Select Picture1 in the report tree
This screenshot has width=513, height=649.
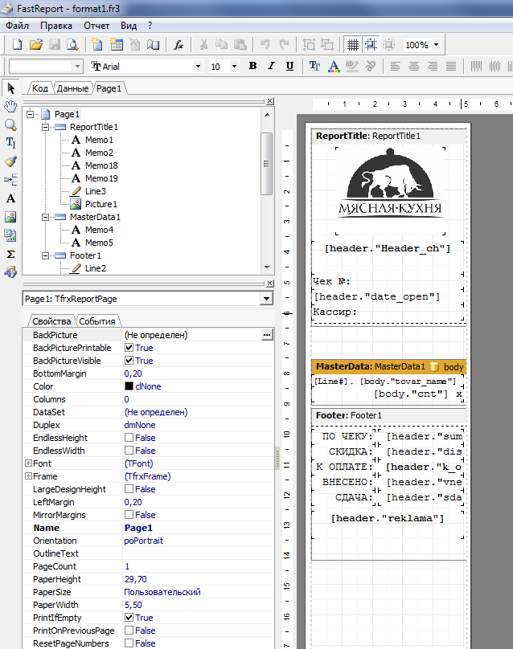pos(101,204)
